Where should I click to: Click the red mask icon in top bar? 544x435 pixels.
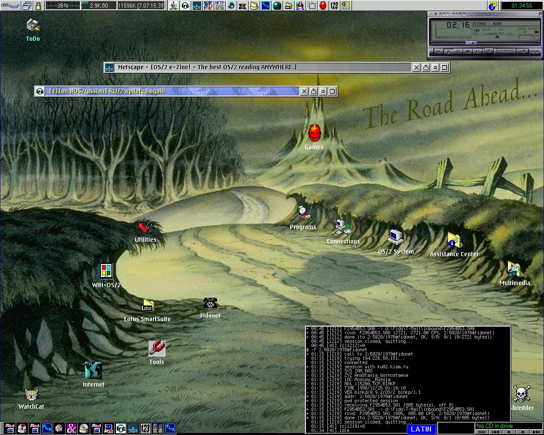point(323,6)
